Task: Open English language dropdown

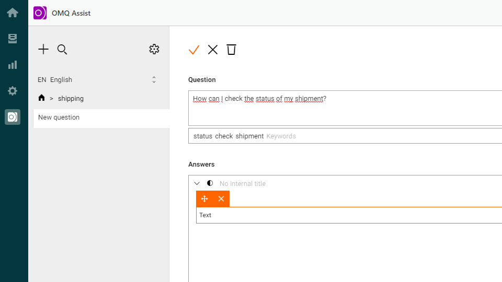Action: point(97,79)
